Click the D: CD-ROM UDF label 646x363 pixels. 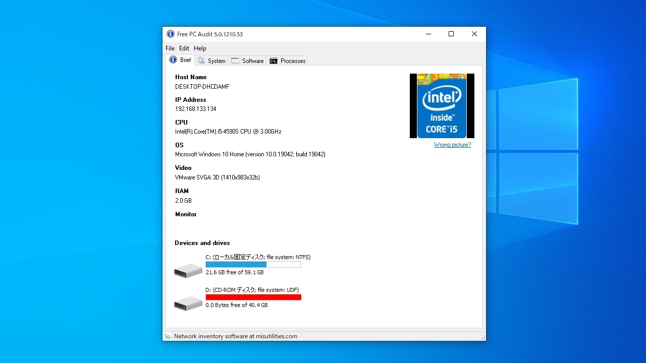pos(252,290)
